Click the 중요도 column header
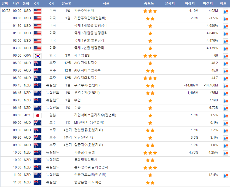 149,4
